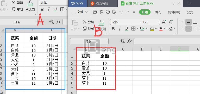This screenshot has height=94, width=200.
Task: Click the export to PDF icon beside Save
Action: pos(101,12)
